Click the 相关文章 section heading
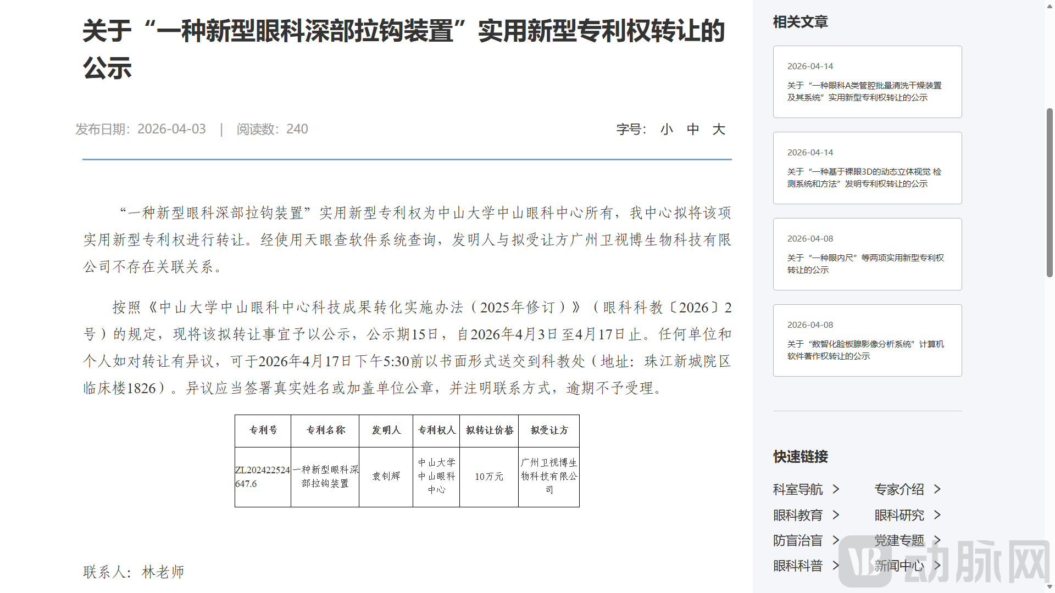The image size is (1055, 593). (800, 22)
